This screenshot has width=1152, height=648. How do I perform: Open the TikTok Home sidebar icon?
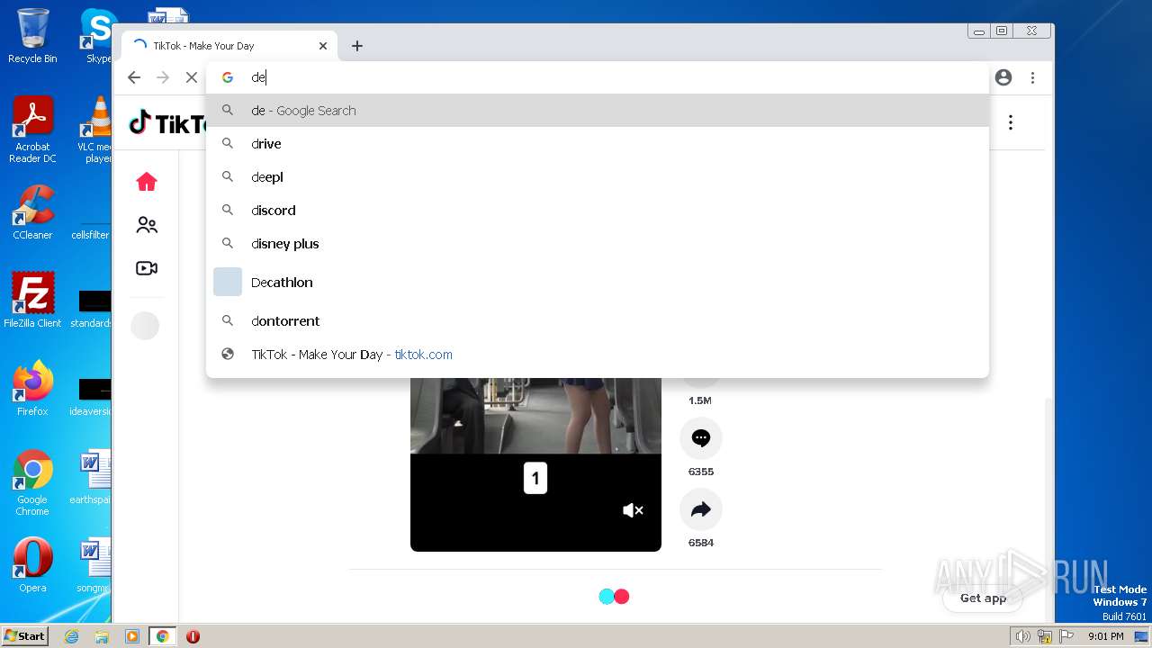[147, 183]
